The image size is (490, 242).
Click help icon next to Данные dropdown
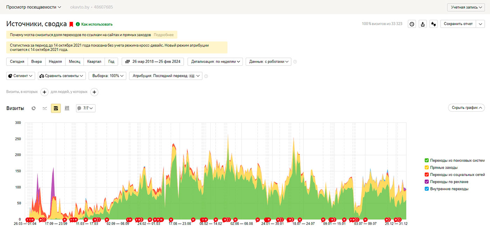[295, 62]
